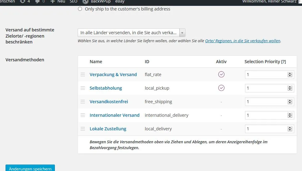Open the comments bubble icon in admin bar
Viewport: 302px width, 171px height.
pos(37,2)
